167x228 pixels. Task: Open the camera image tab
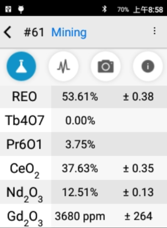[x=106, y=66]
